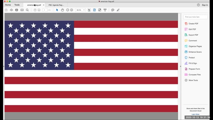
Task: Switch to the Tools tab
Action: (17, 5)
